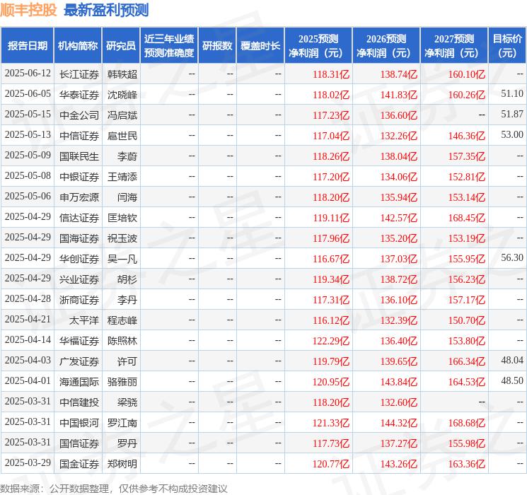Select the date 2025-06-12
This screenshot has height=495, width=527.
click(x=28, y=74)
